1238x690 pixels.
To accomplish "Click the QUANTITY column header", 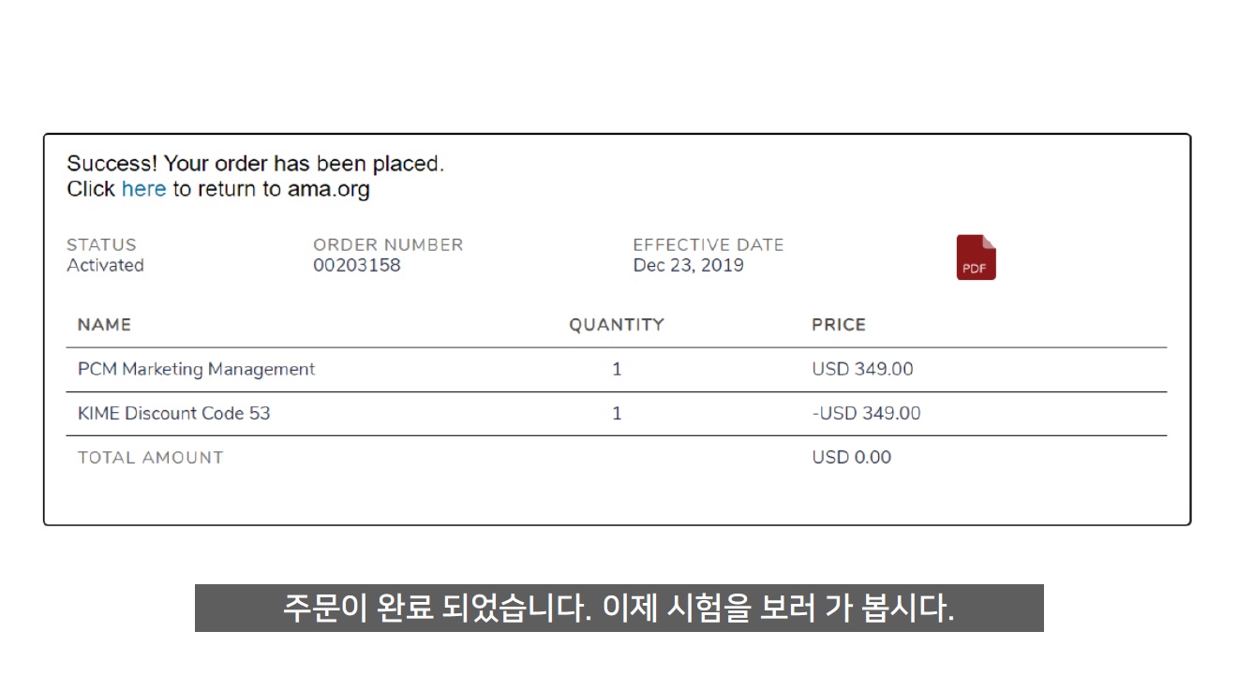I will tap(617, 325).
